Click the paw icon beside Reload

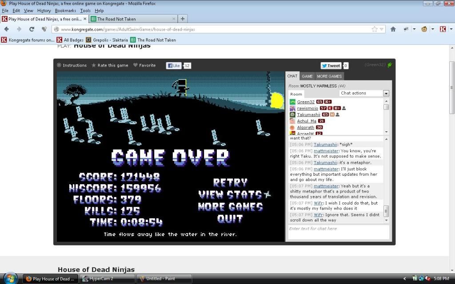(x=44, y=29)
